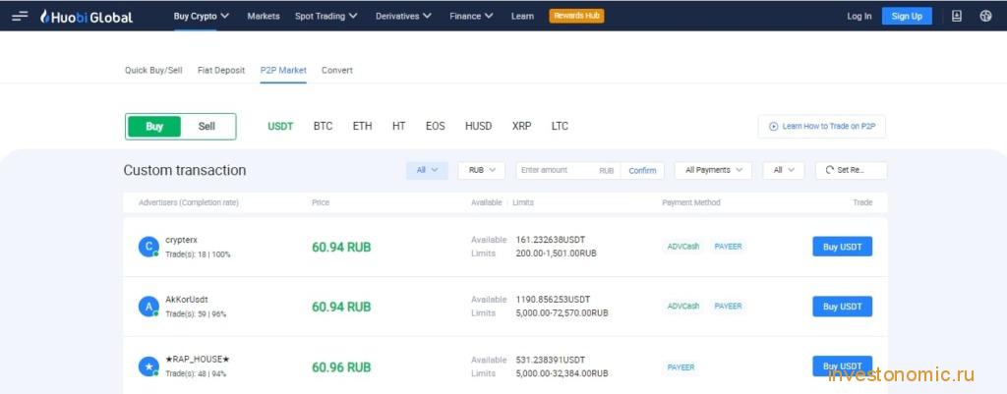Click 5,000.00-72,570.00RUB limits text
Viewport: 1007px width, 394px height.
pyautogui.click(x=562, y=313)
